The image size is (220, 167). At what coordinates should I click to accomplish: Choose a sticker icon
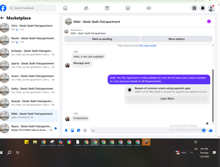click(x=79, y=130)
